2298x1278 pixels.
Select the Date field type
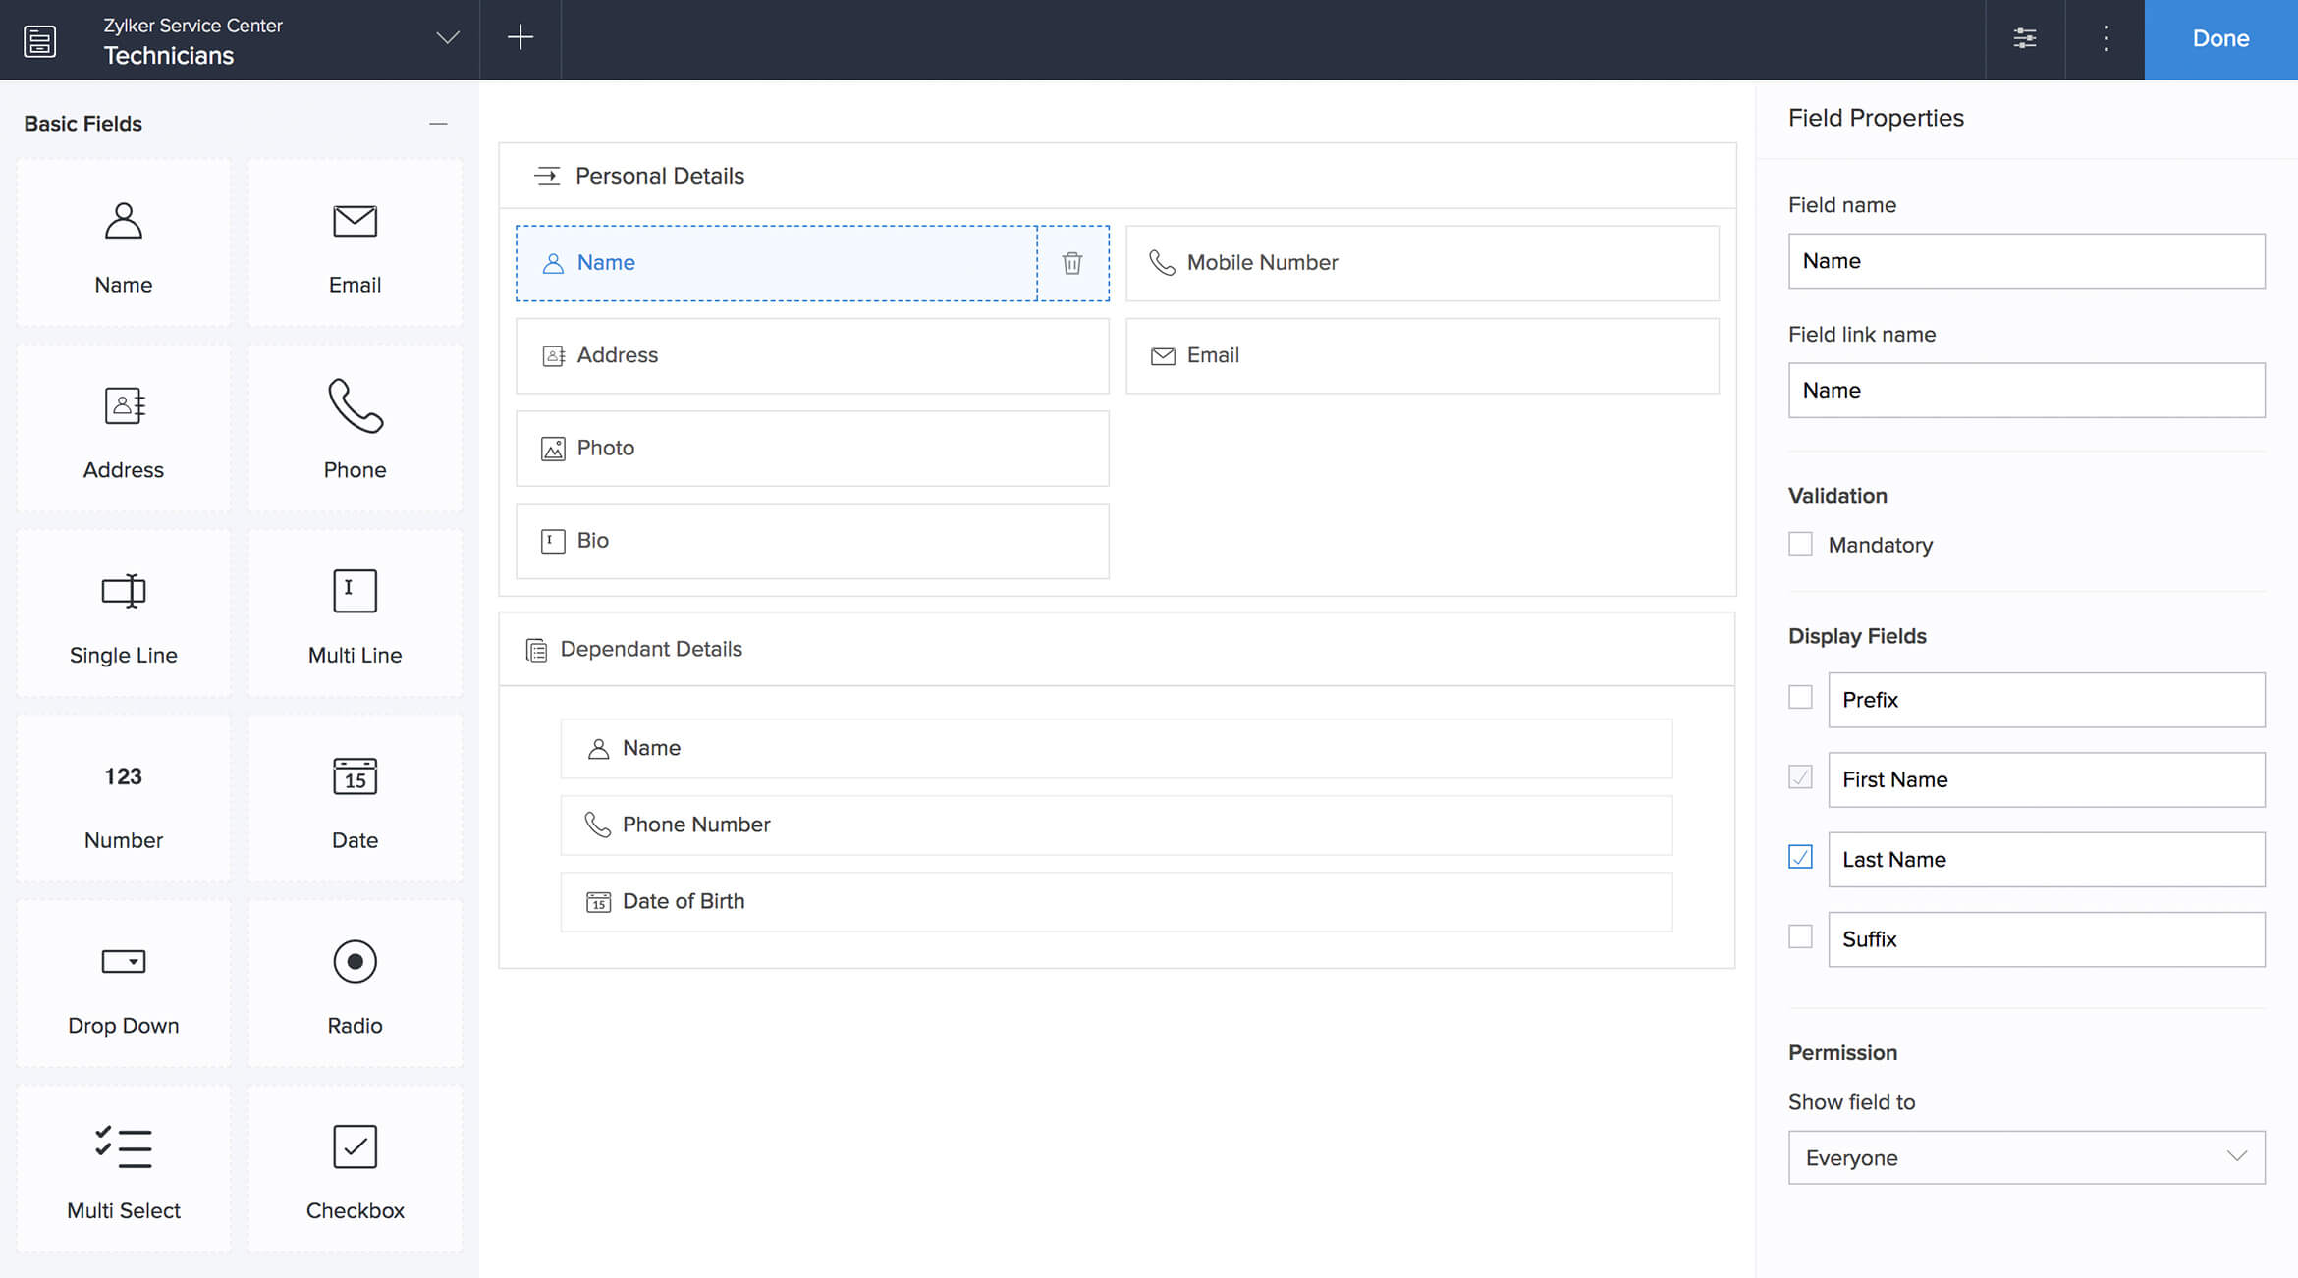pos(355,797)
